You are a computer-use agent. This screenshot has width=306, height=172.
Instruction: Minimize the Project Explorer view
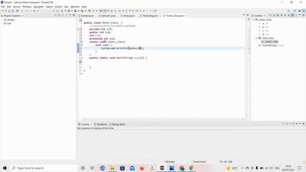point(70,15)
